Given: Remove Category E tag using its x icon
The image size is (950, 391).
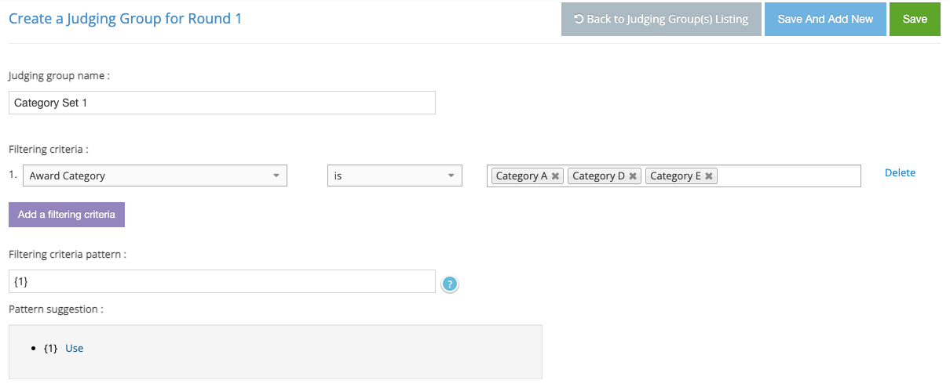Looking at the screenshot, I should (x=709, y=176).
